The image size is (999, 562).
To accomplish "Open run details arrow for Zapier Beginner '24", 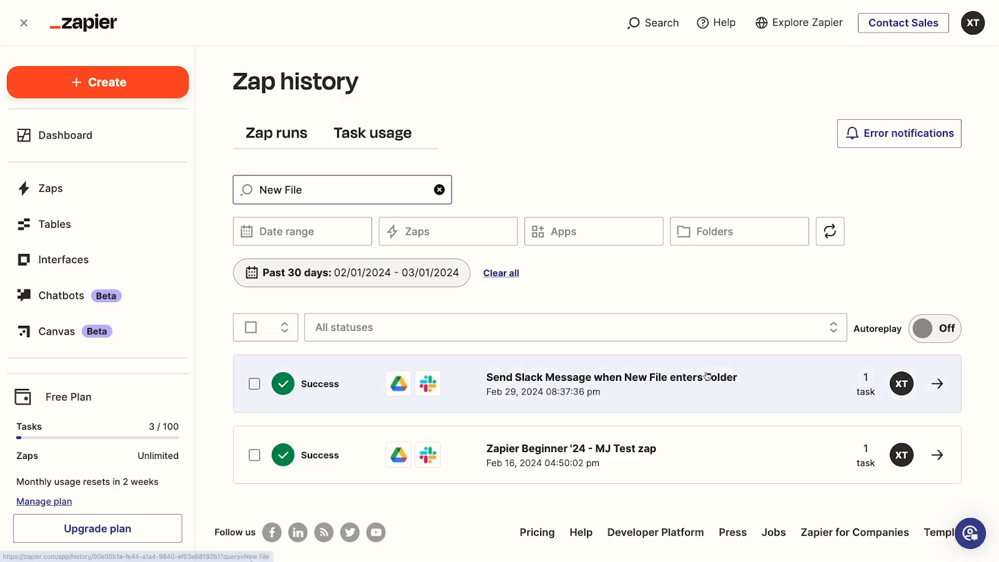I will [x=937, y=455].
